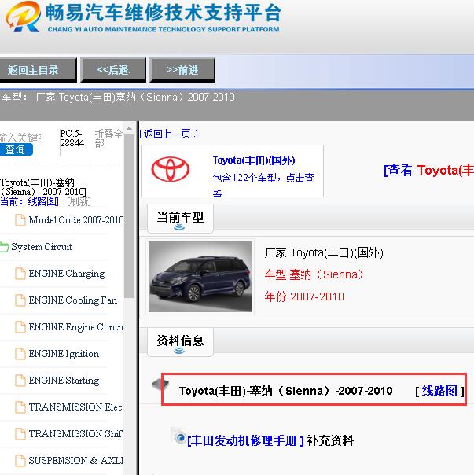Open the Toyota(丰田)(国外) brand link
This screenshot has width=474, height=475.
pyautogui.click(x=254, y=160)
